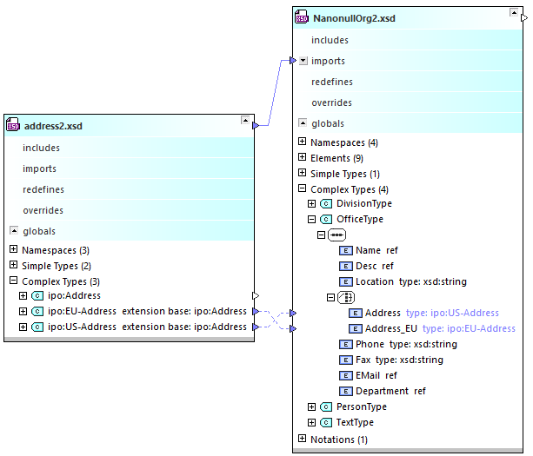Click the complex type icon beside DivisionType
Screen dimensions: 533x456
click(x=327, y=203)
